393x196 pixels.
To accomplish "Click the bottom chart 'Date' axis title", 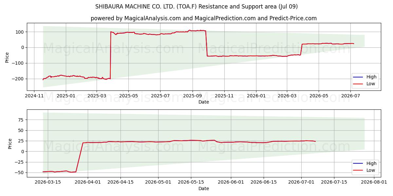I will (x=204, y=188).
